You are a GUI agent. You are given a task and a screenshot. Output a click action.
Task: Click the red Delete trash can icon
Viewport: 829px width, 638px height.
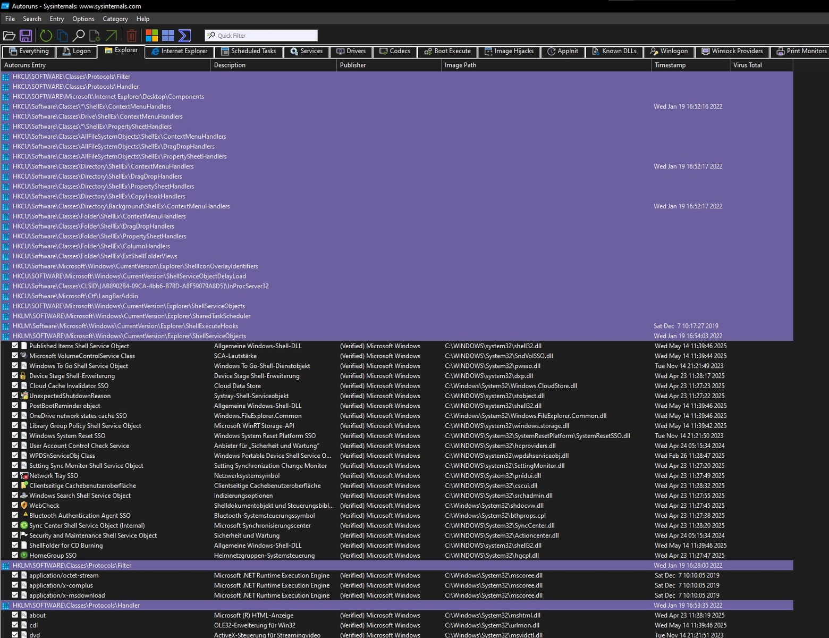(132, 36)
